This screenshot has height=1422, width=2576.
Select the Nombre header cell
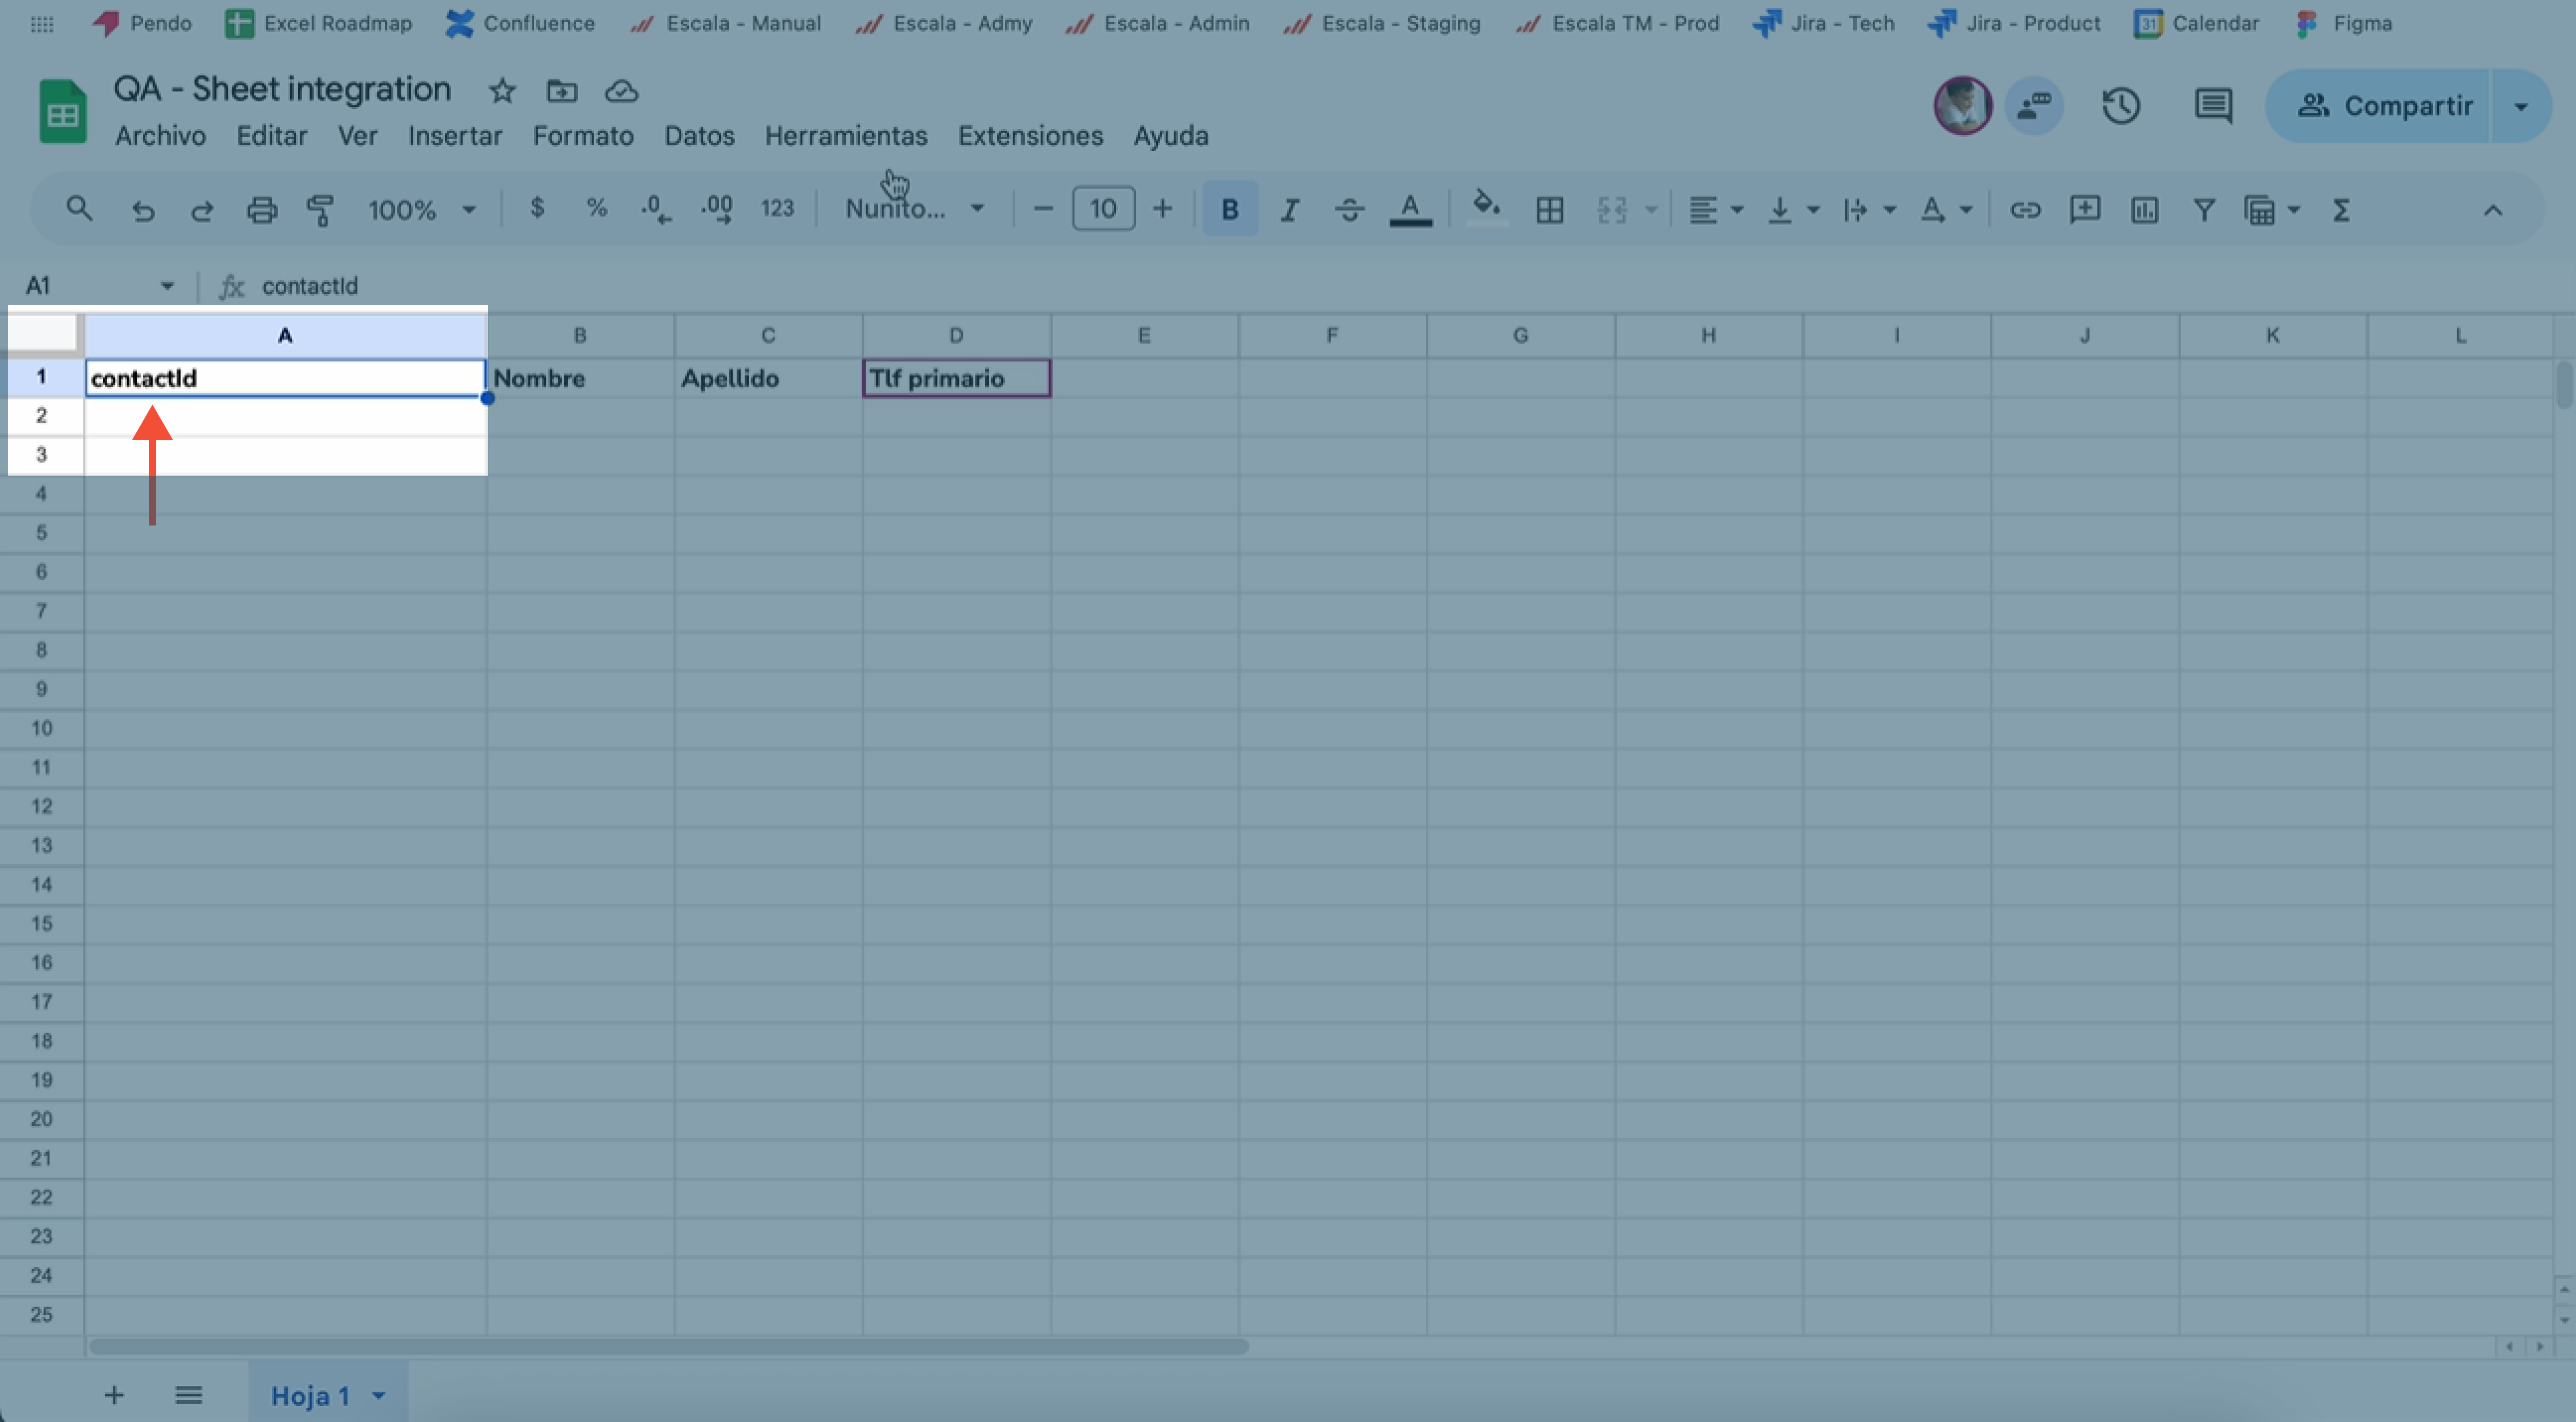pos(580,378)
